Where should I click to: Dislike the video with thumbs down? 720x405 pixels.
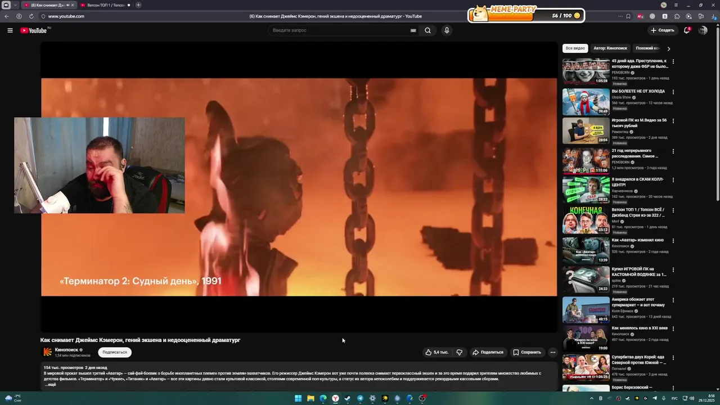460,352
